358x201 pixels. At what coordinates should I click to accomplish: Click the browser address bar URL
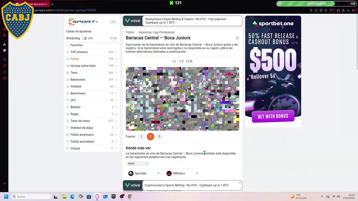click(x=65, y=10)
